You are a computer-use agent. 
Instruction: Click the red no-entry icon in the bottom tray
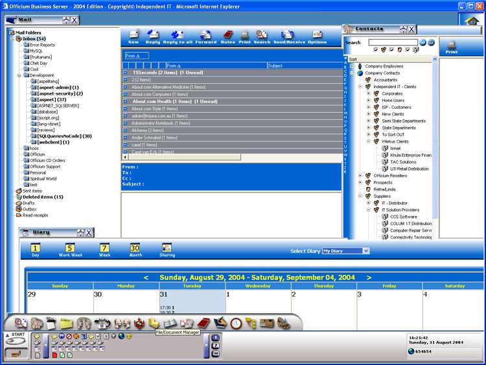coord(69,336)
